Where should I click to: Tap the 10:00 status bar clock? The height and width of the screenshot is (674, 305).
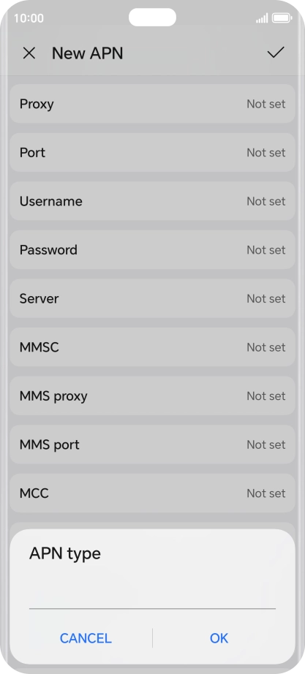[29, 18]
